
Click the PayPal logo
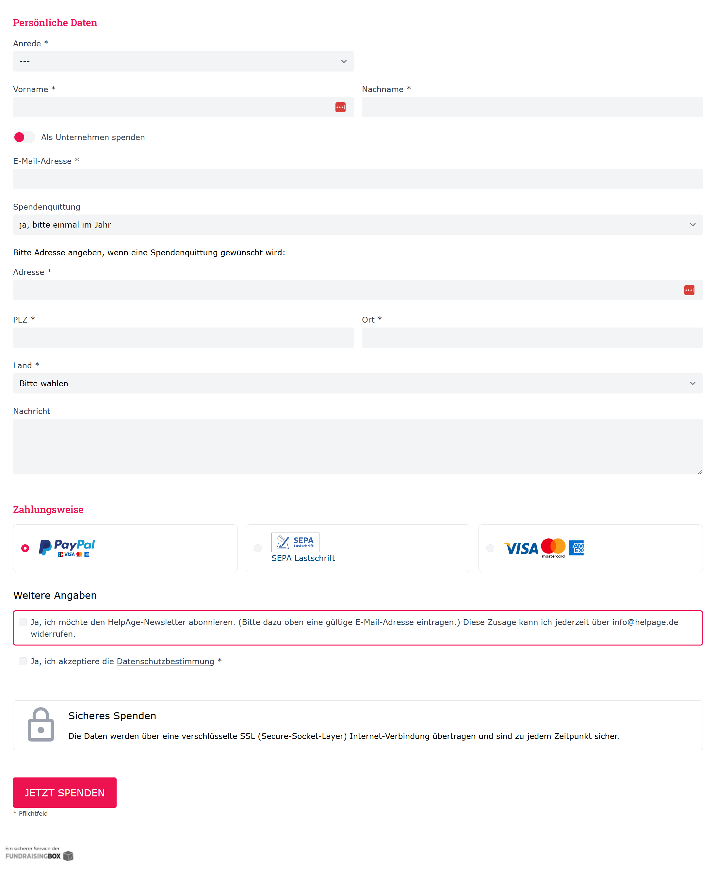(67, 548)
